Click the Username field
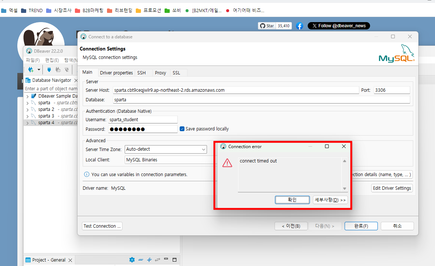This screenshot has width=435, height=266. (142, 119)
